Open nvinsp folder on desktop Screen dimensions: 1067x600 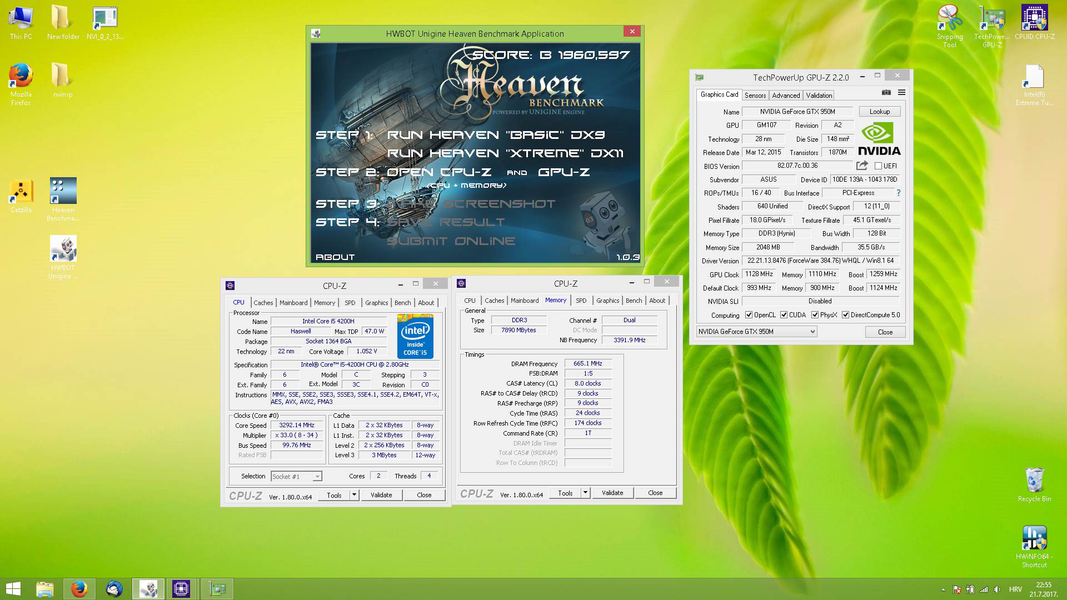63,81
